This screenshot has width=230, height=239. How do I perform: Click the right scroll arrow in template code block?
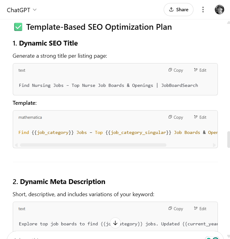(214, 145)
